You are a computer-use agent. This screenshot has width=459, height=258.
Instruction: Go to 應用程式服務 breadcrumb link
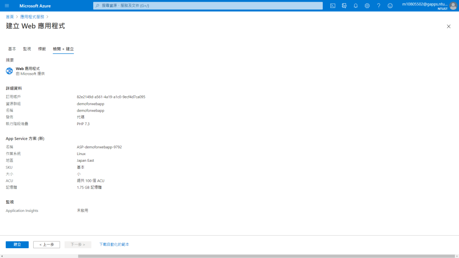[x=32, y=17]
